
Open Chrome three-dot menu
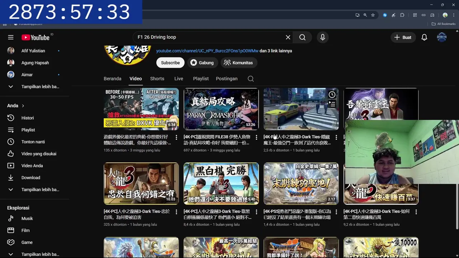tap(453, 15)
